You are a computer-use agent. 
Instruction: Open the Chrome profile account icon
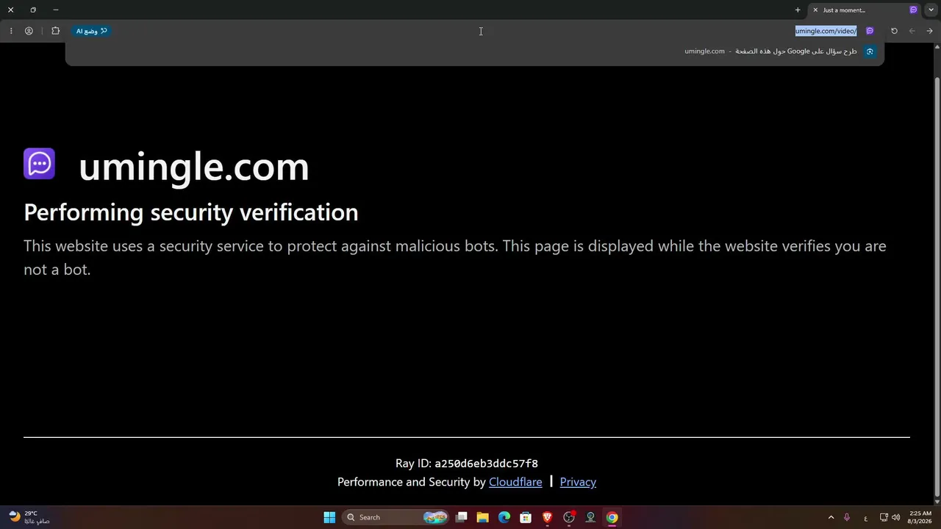pyautogui.click(x=29, y=31)
